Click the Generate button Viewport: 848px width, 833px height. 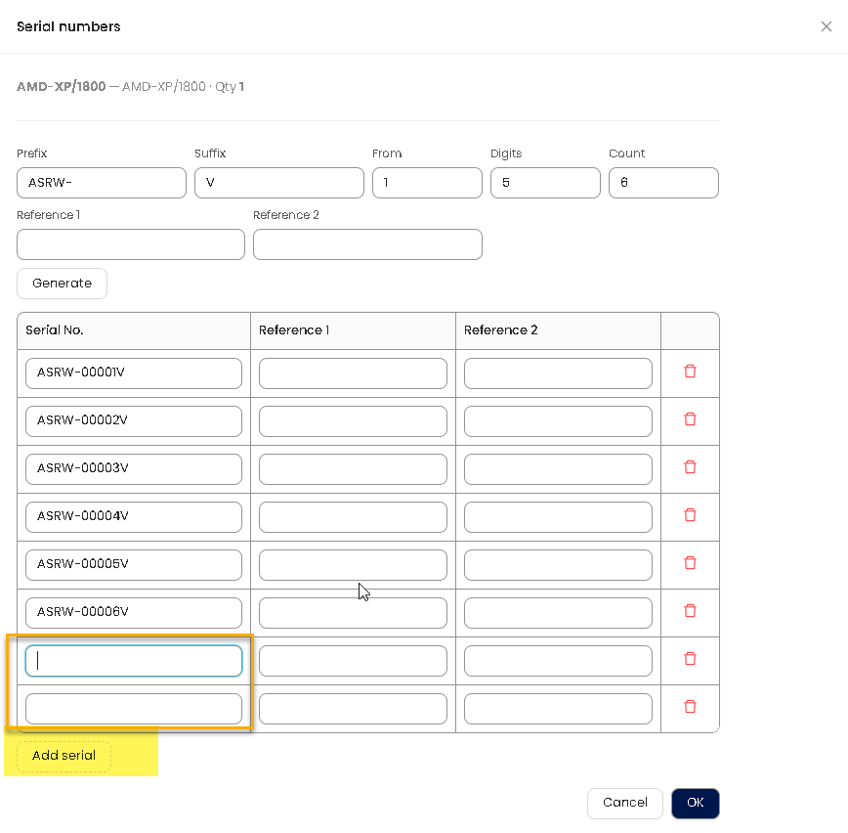[63, 284]
